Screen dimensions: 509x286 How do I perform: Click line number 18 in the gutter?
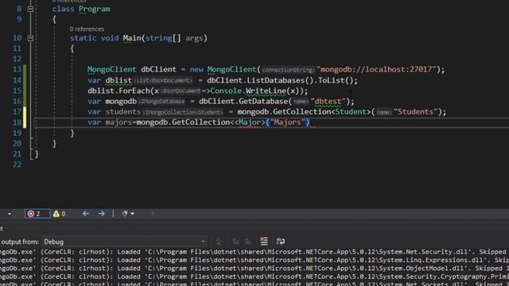tap(17, 122)
